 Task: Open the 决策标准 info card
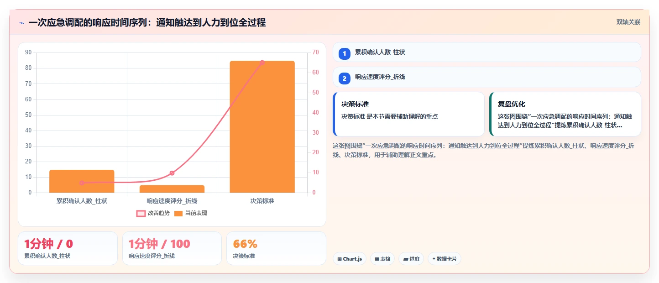tap(408, 114)
